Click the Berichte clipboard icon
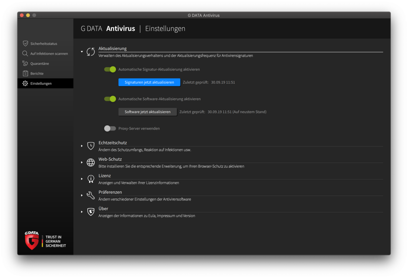The height and width of the screenshot is (278, 408). click(x=25, y=73)
